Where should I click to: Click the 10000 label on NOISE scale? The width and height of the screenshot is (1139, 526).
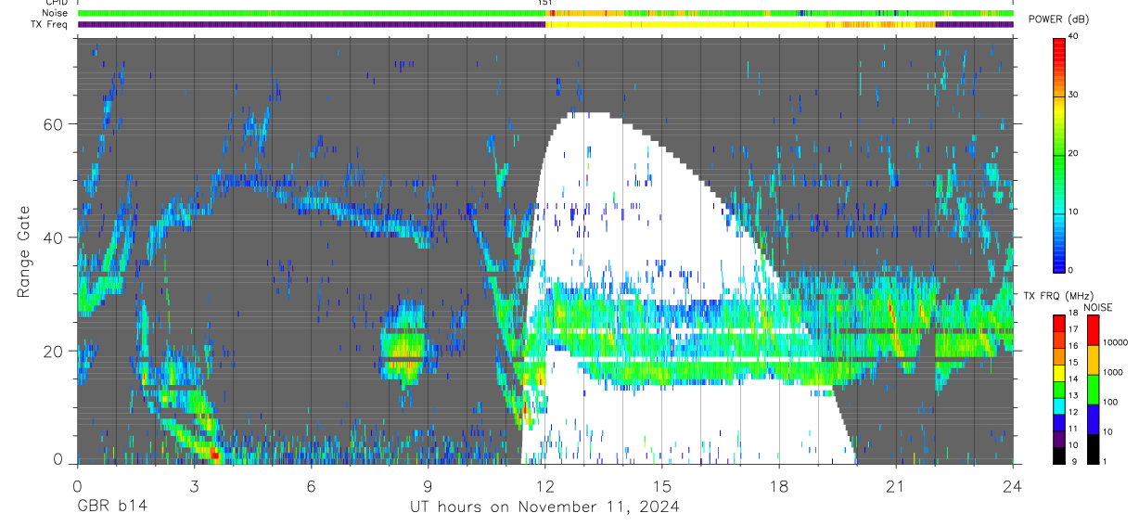click(x=1114, y=342)
